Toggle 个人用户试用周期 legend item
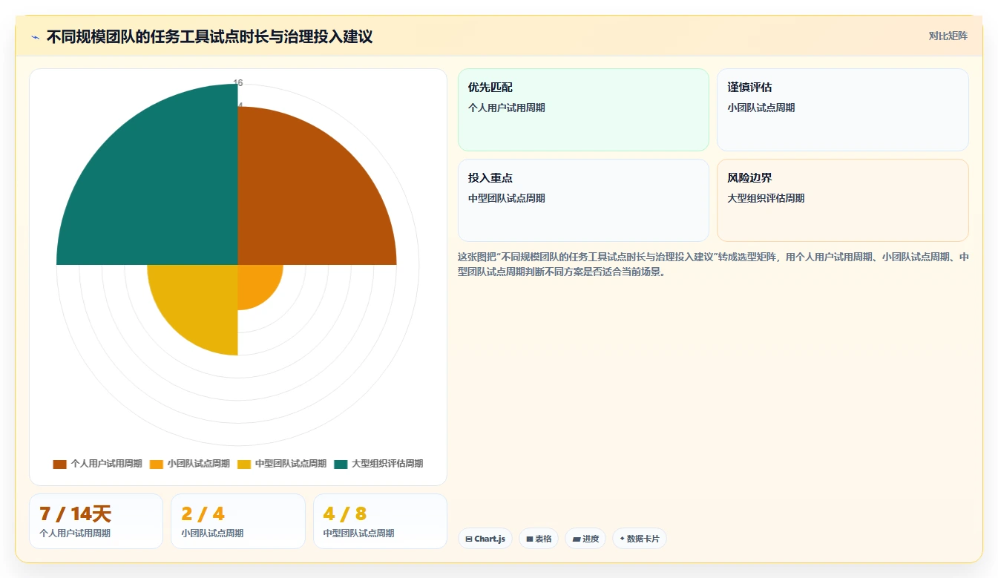Image resolution: width=998 pixels, height=578 pixels. pos(97,464)
